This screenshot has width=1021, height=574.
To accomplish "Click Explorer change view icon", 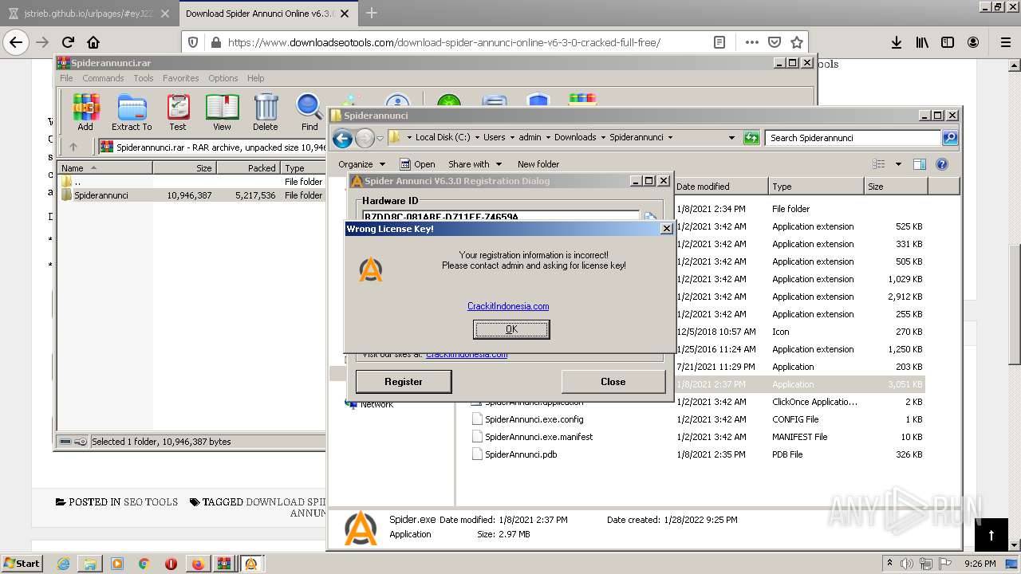I will point(879,164).
